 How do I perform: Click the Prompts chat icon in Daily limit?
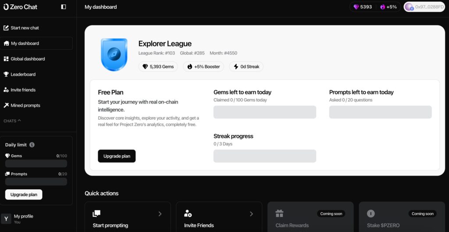tap(7, 174)
